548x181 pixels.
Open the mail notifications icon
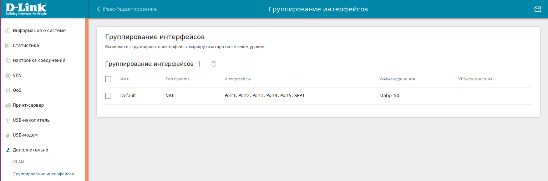pyautogui.click(x=538, y=9)
